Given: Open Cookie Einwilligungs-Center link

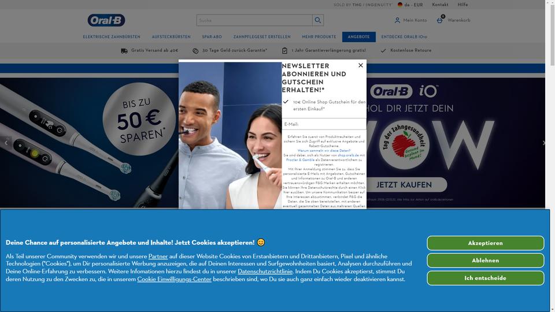Looking at the screenshot, I should (174, 279).
